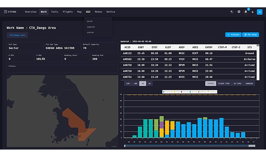Select the 30M interval option

(135, 83)
